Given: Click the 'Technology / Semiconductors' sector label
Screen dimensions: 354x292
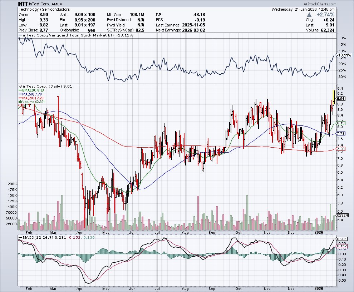Looking at the screenshot, I should pyautogui.click(x=44, y=10).
